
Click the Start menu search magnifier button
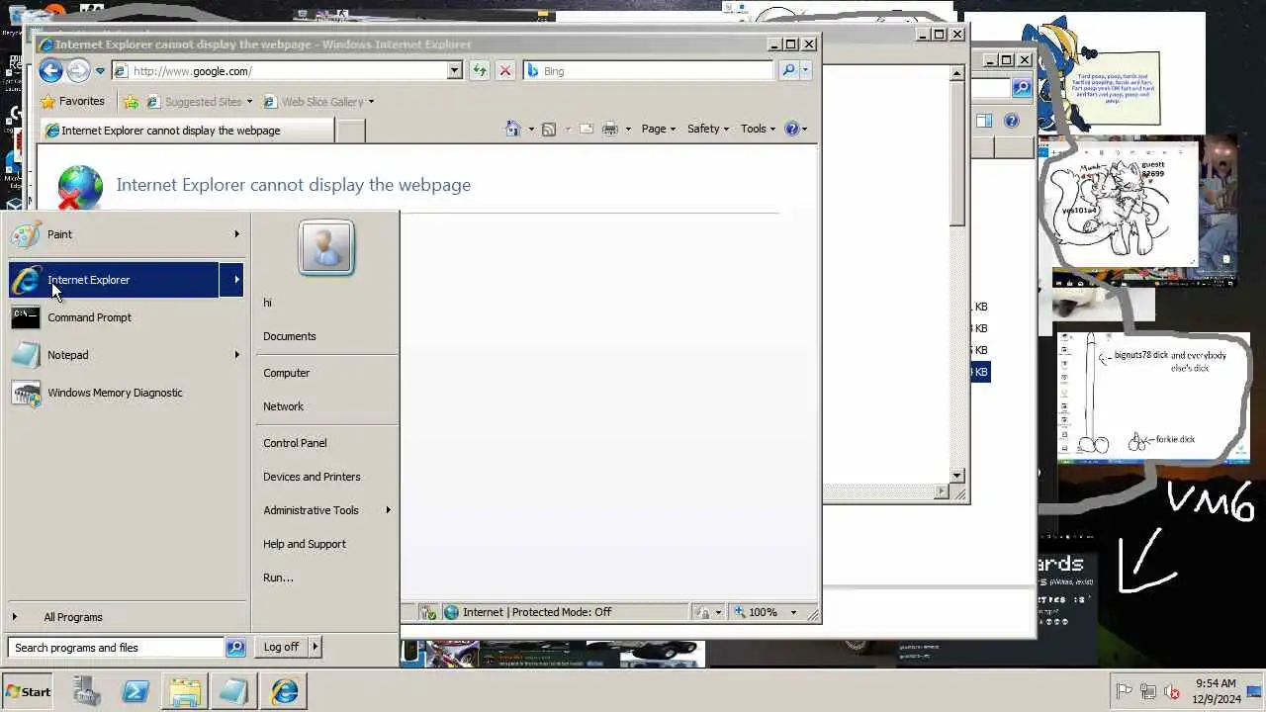235,648
